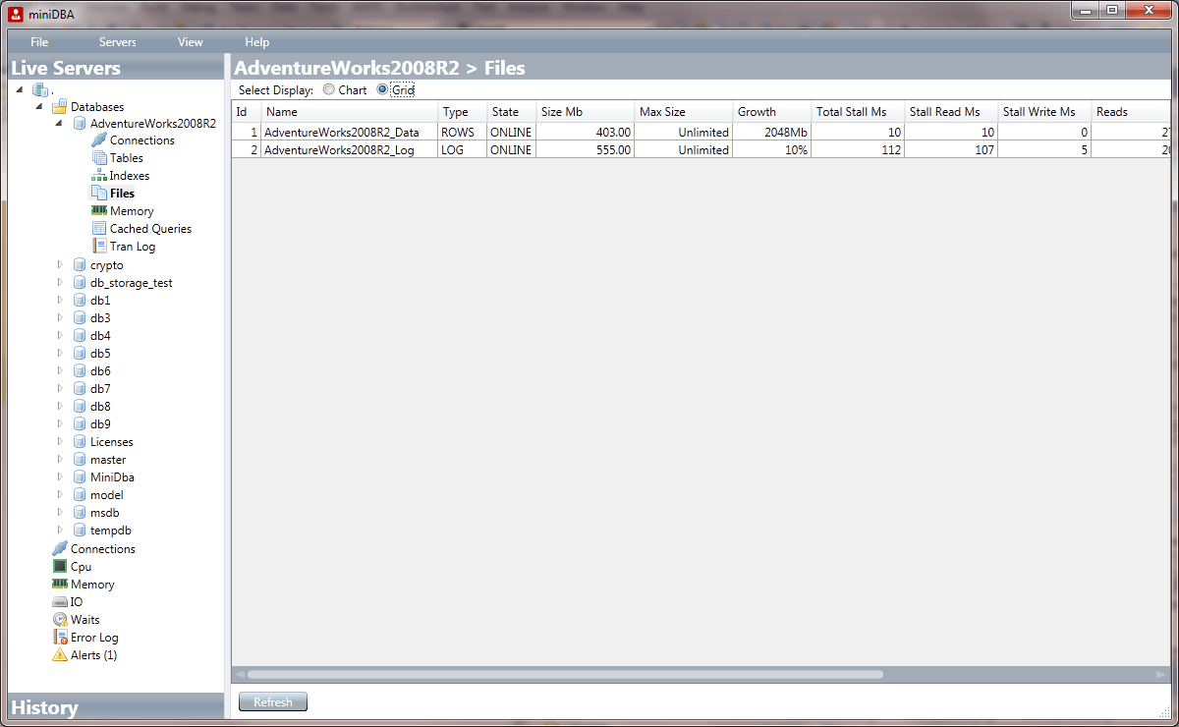The width and height of the screenshot is (1179, 727).
Task: Click the miniDBA app icon in the title bar
Action: 15,13
